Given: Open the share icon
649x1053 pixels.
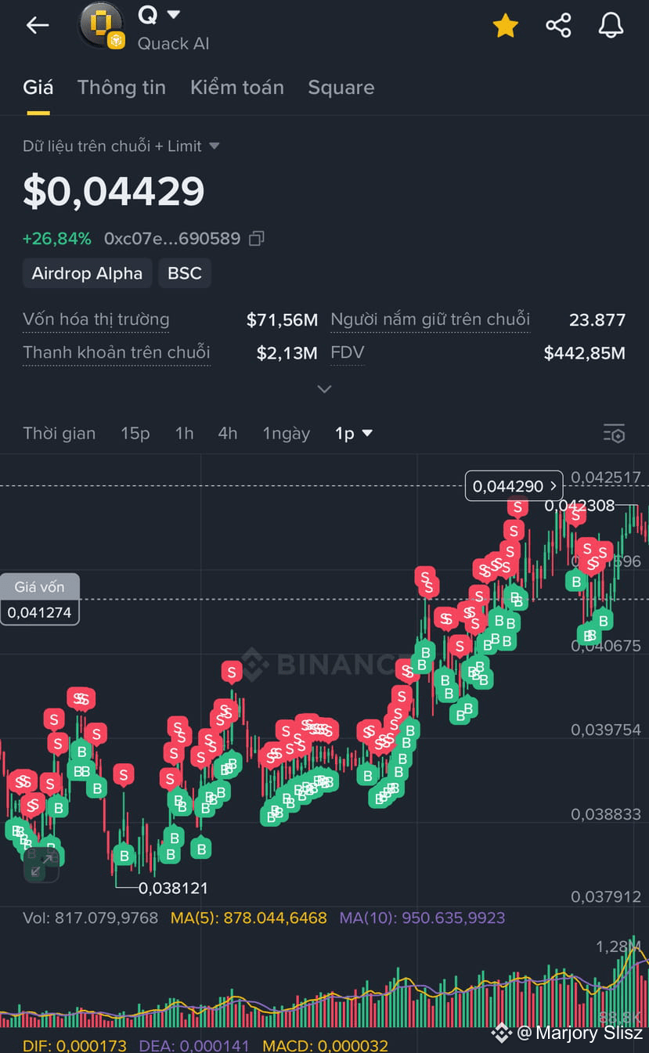Looking at the screenshot, I should point(558,26).
